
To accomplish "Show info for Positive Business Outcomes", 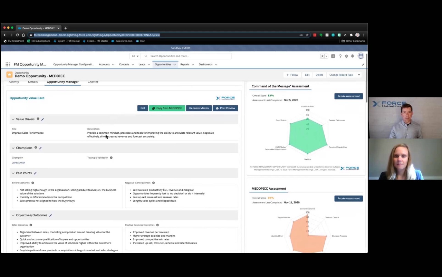I will point(157,225).
